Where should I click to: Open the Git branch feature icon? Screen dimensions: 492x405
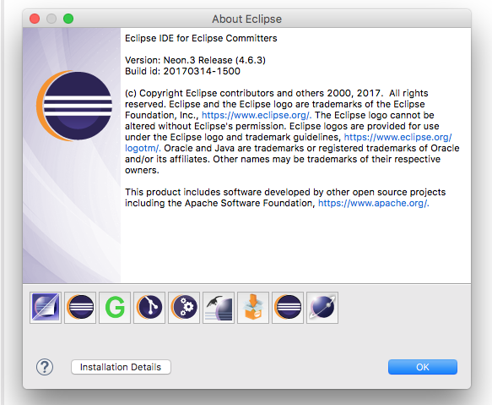pos(149,307)
